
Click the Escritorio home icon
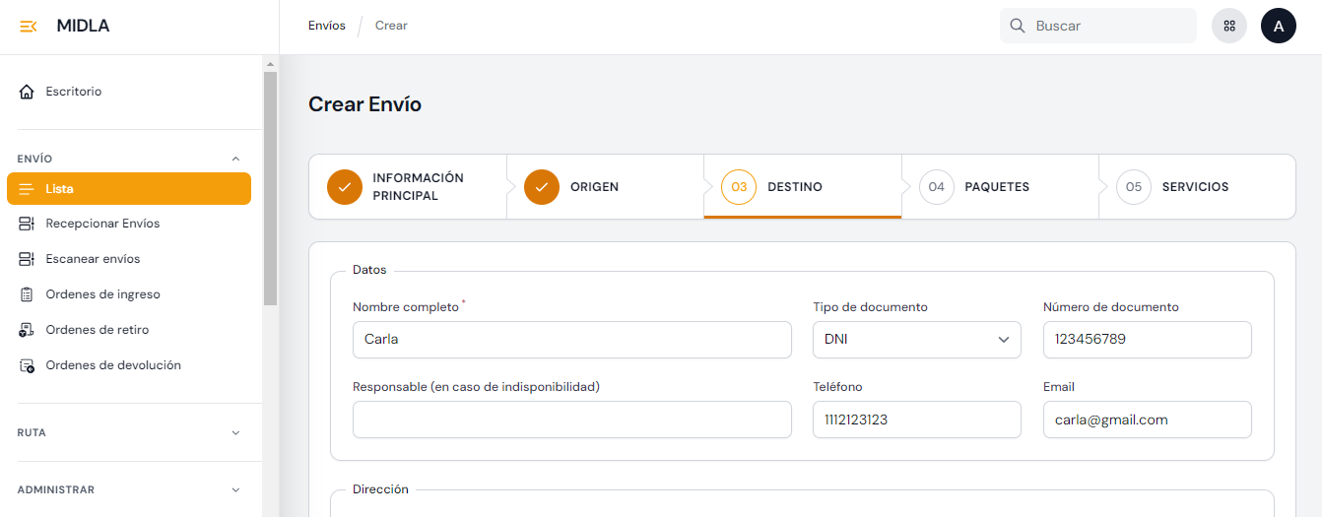(x=27, y=92)
